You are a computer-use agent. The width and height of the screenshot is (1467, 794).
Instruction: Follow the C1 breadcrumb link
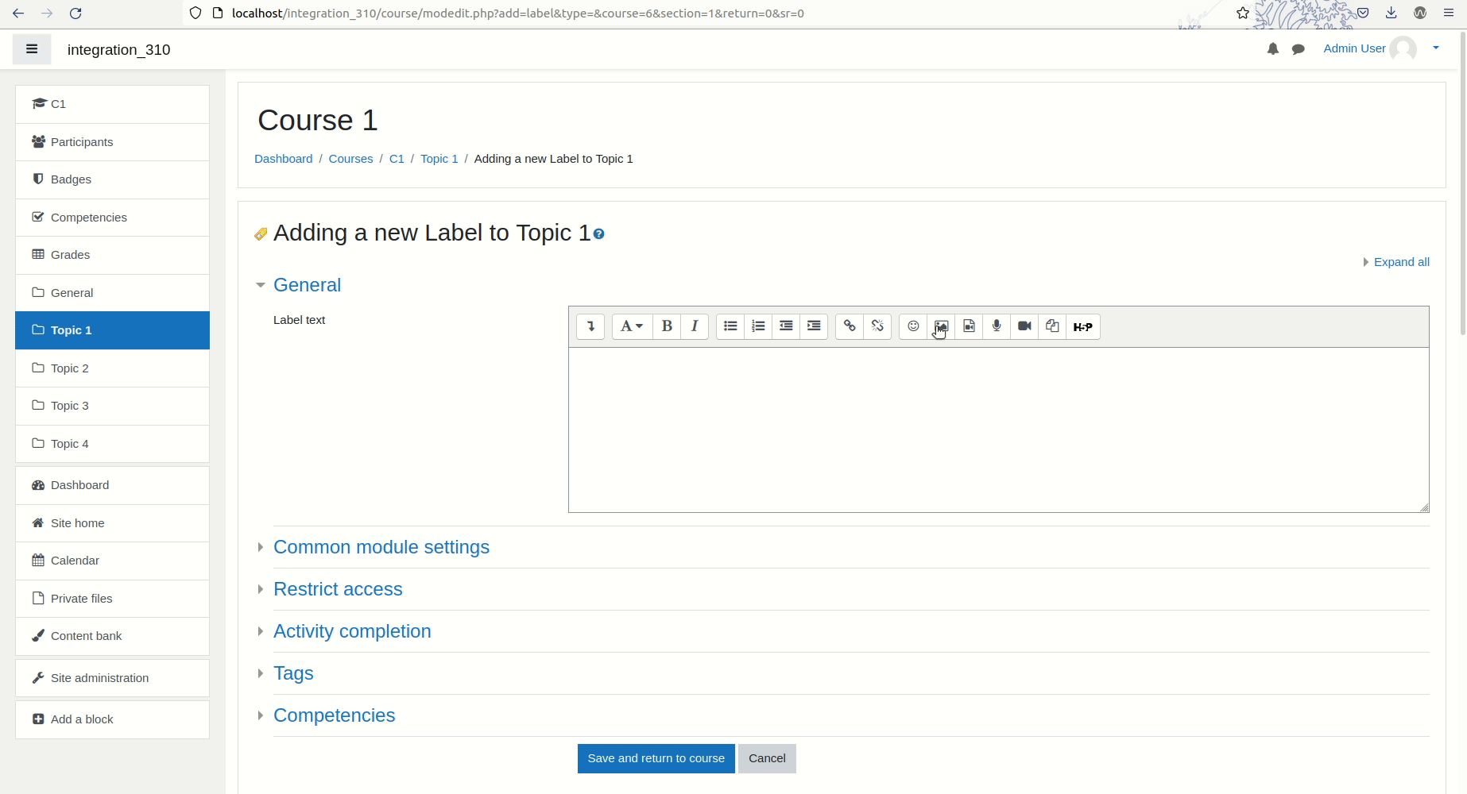tap(397, 159)
